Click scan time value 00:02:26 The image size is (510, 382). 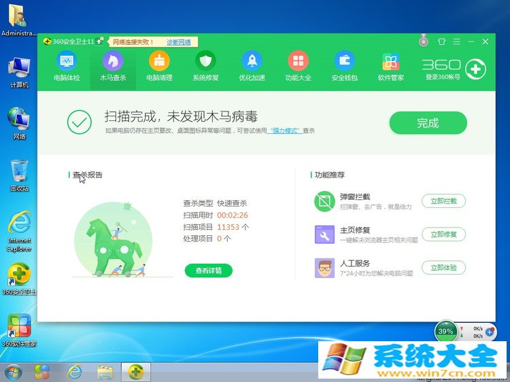[233, 215]
